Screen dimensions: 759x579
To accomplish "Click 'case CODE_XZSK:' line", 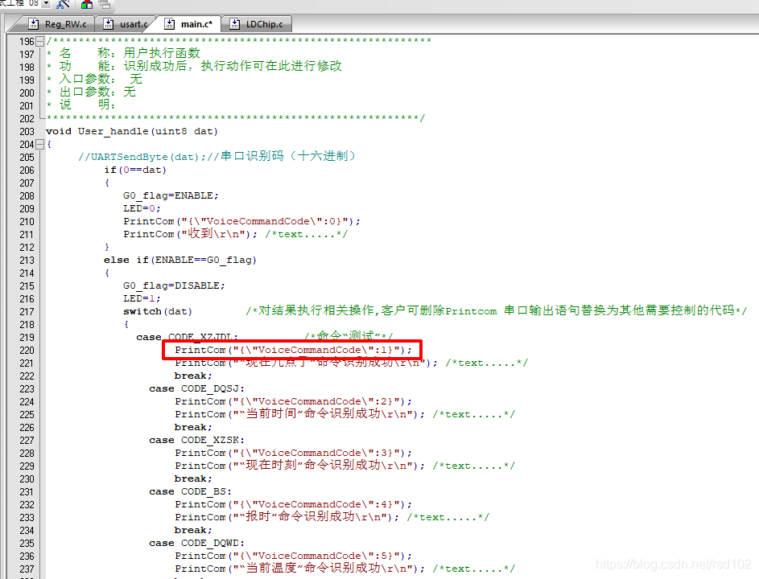I will tap(196, 440).
